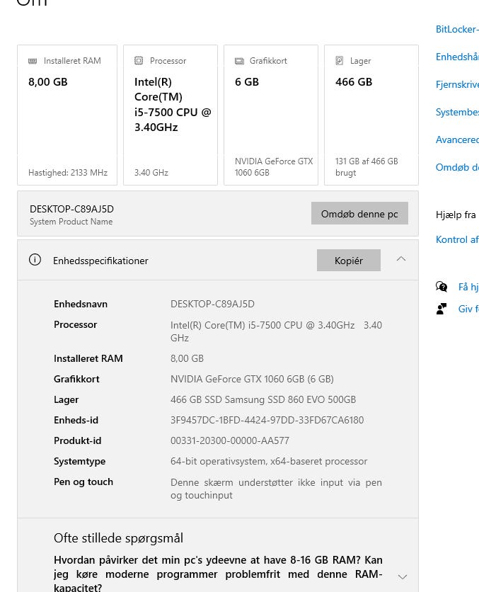Click the Ofte stillede spørgsmål heading
This screenshot has width=479, height=592.
(x=118, y=538)
